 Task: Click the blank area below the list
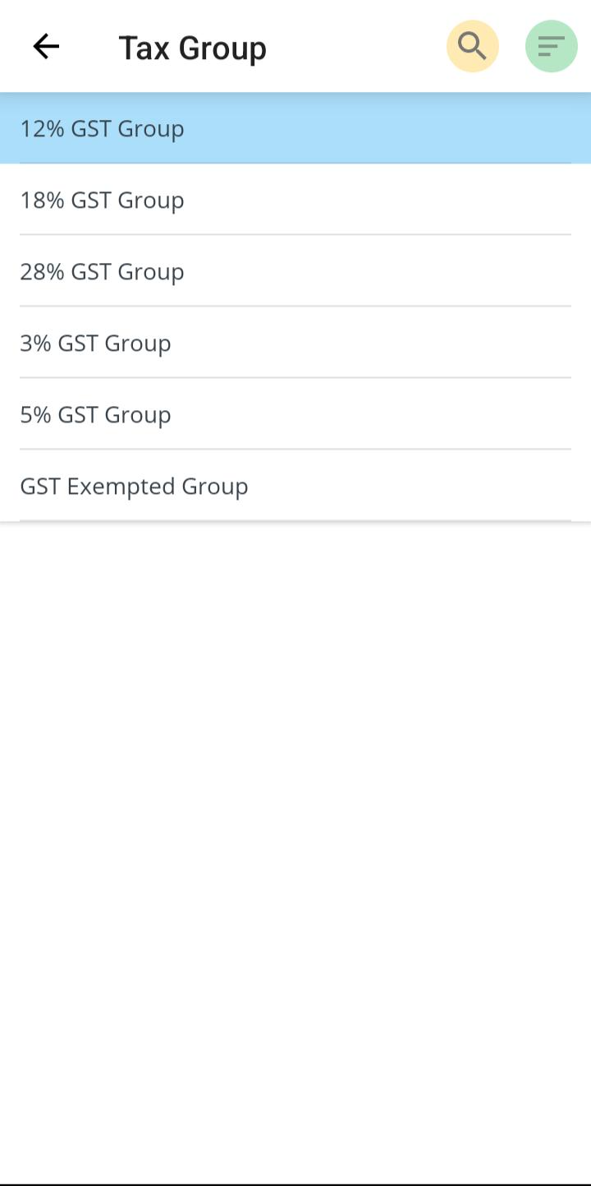[295, 822]
